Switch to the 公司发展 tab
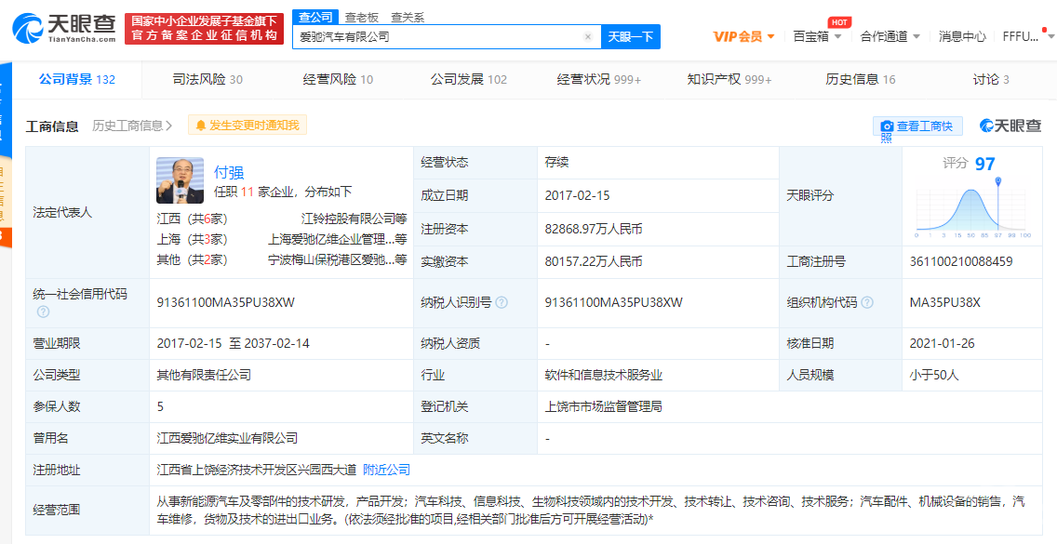Viewport: 1057px width, 544px height. 469,80
